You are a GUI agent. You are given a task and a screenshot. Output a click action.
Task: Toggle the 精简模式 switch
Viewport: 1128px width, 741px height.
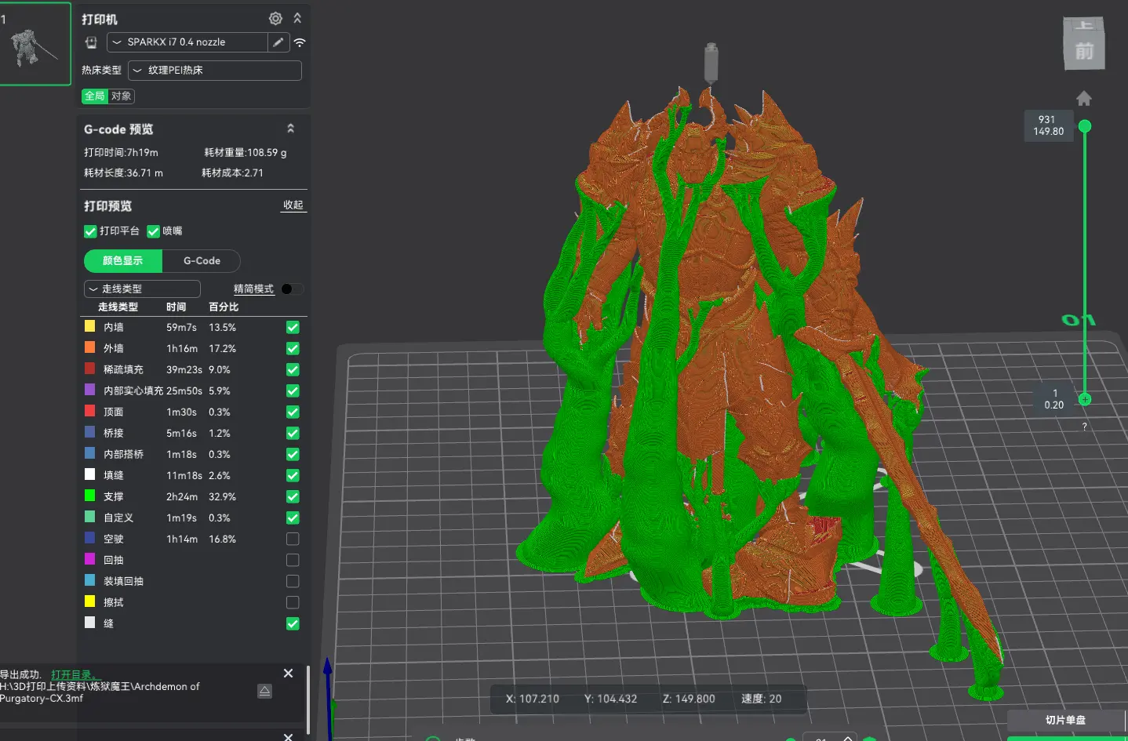(292, 289)
